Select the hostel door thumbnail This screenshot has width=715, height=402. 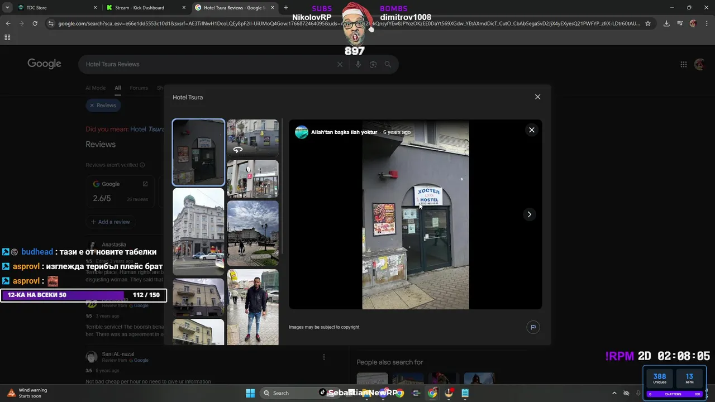tap(198, 152)
